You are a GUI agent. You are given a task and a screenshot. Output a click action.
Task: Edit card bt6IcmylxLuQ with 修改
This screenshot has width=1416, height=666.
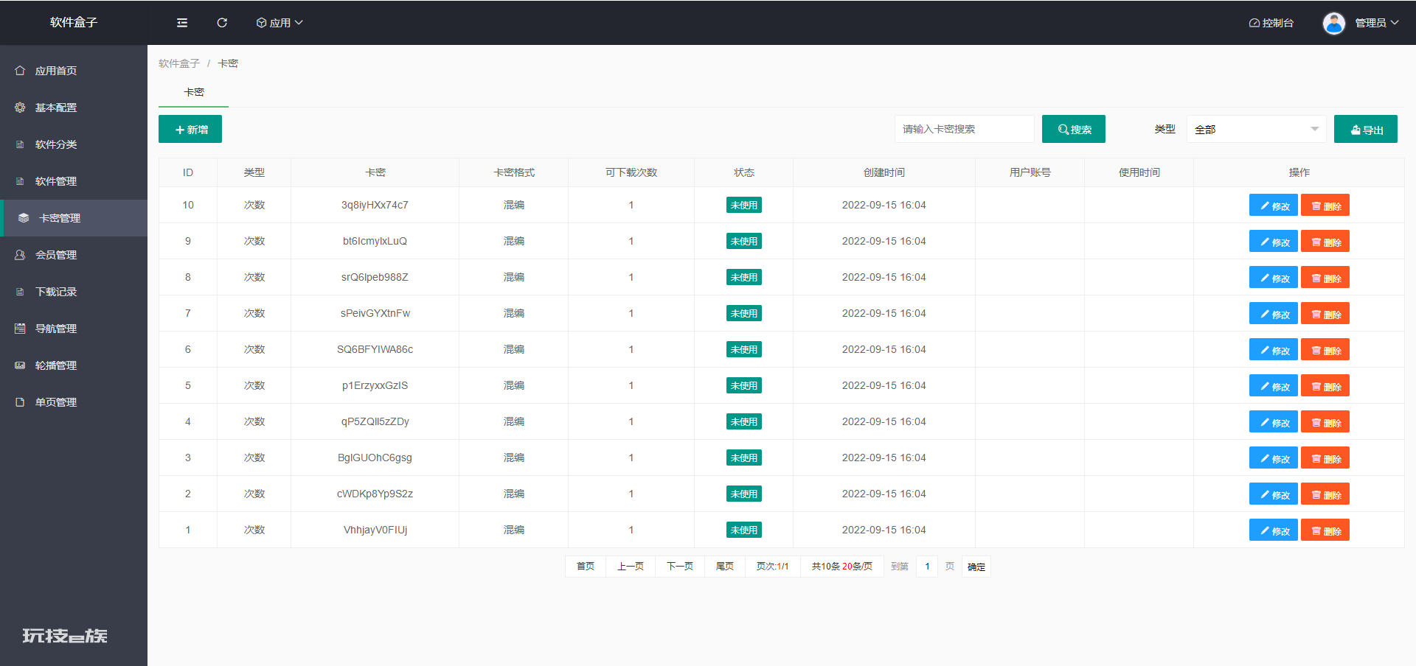pyautogui.click(x=1274, y=241)
